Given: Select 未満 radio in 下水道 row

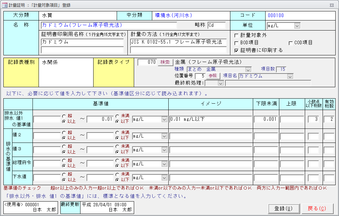Looking at the screenshot, I should (117, 174).
